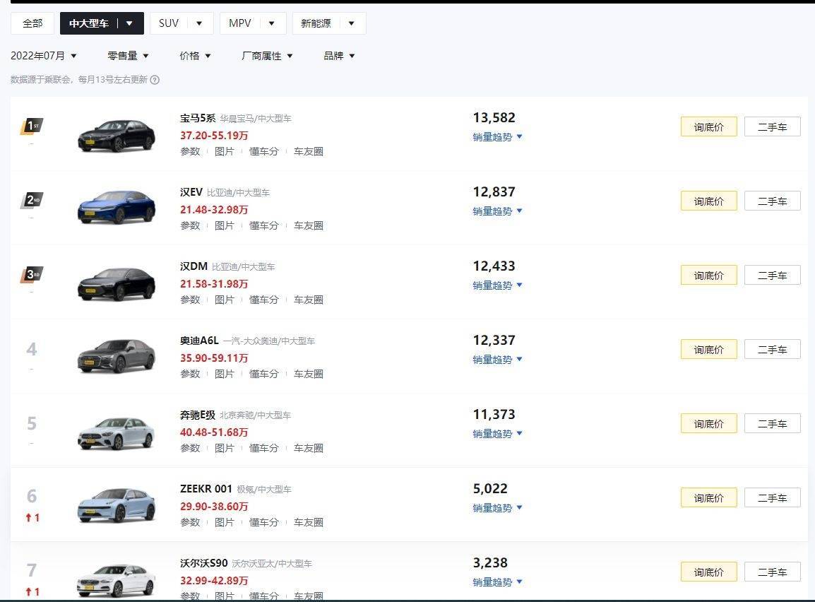The width and height of the screenshot is (815, 602).
Task: Click 询底价 for 沃尔沃S90
Action: (708, 572)
